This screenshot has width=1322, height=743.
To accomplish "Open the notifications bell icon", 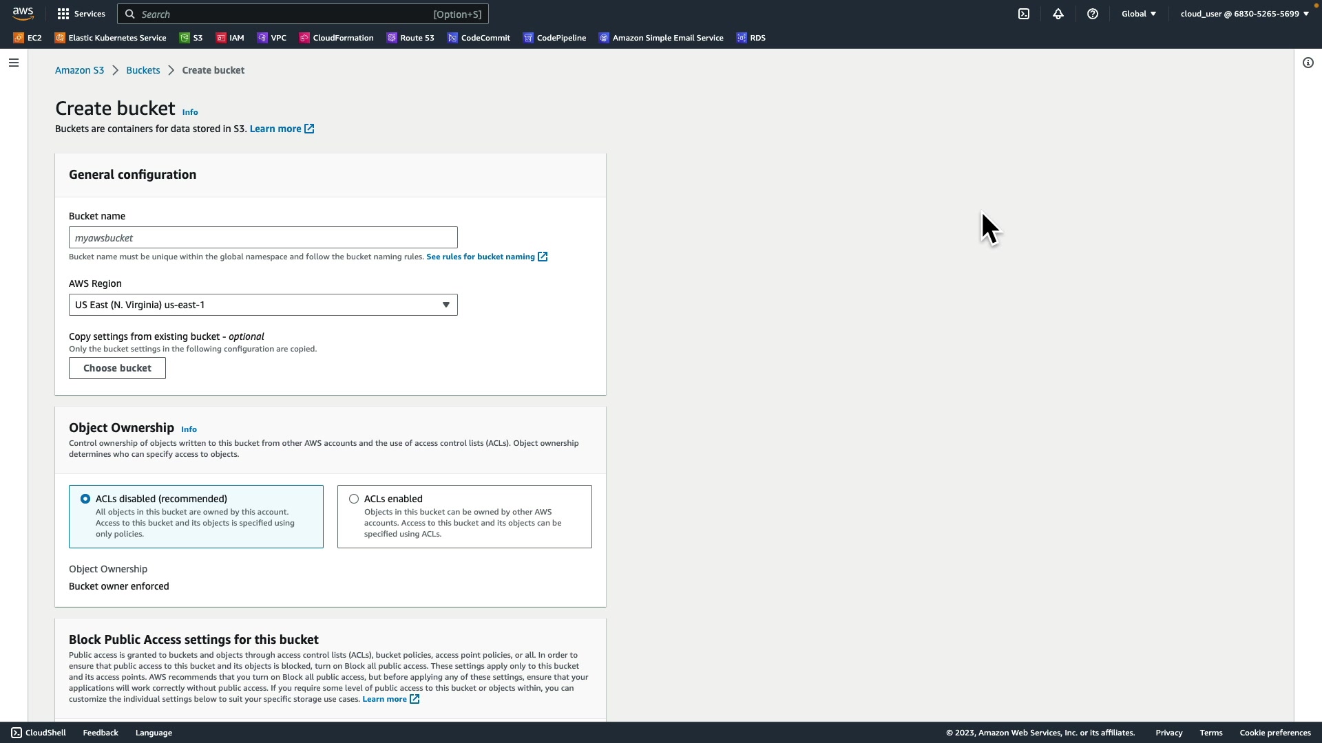I will click(x=1058, y=14).
